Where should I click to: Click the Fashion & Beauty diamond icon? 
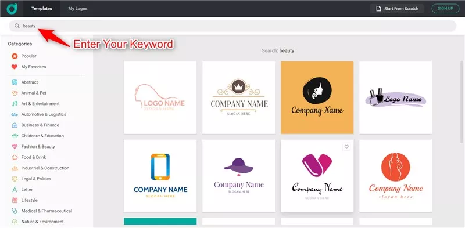point(15,147)
